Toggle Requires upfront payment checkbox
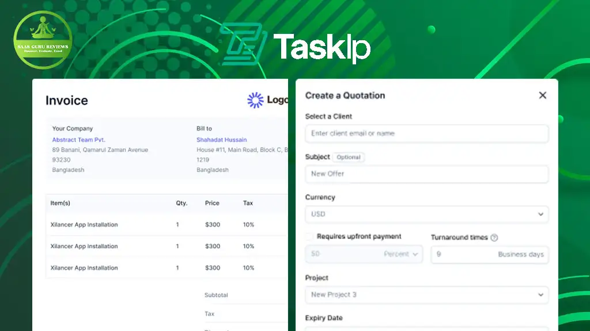The height and width of the screenshot is (331, 590). click(x=309, y=236)
